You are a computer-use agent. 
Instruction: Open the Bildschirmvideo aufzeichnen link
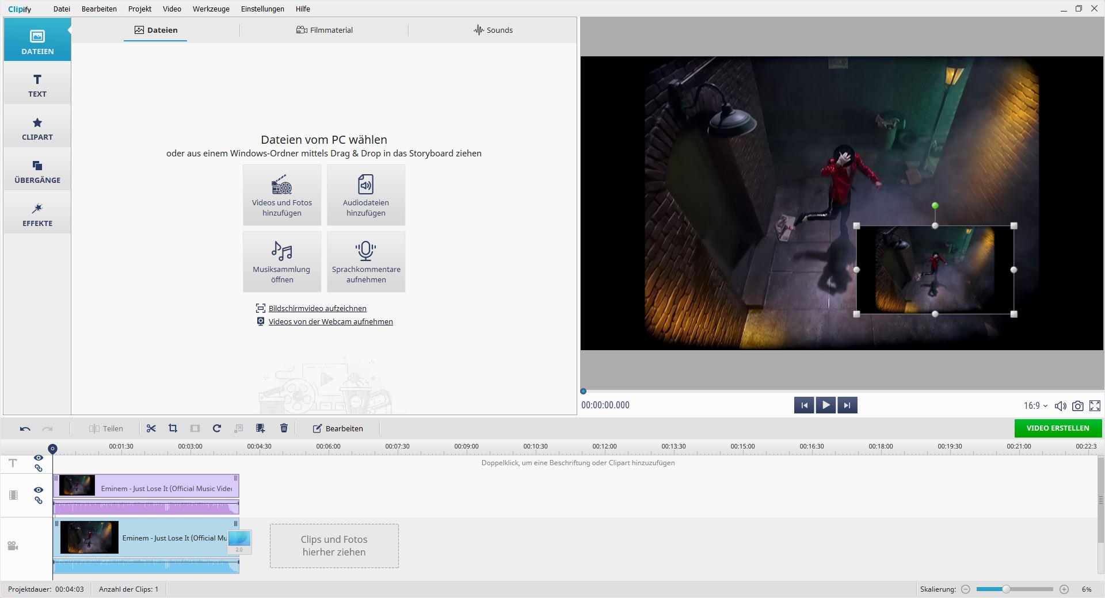click(x=318, y=308)
